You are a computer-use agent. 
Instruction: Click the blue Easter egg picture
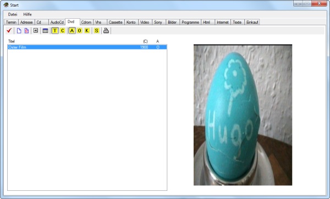(243, 115)
